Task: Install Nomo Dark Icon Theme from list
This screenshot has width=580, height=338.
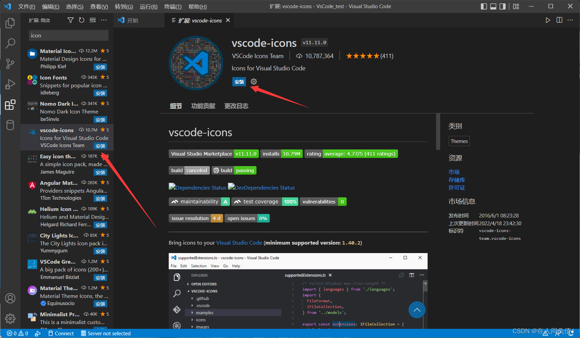Action: (x=100, y=120)
